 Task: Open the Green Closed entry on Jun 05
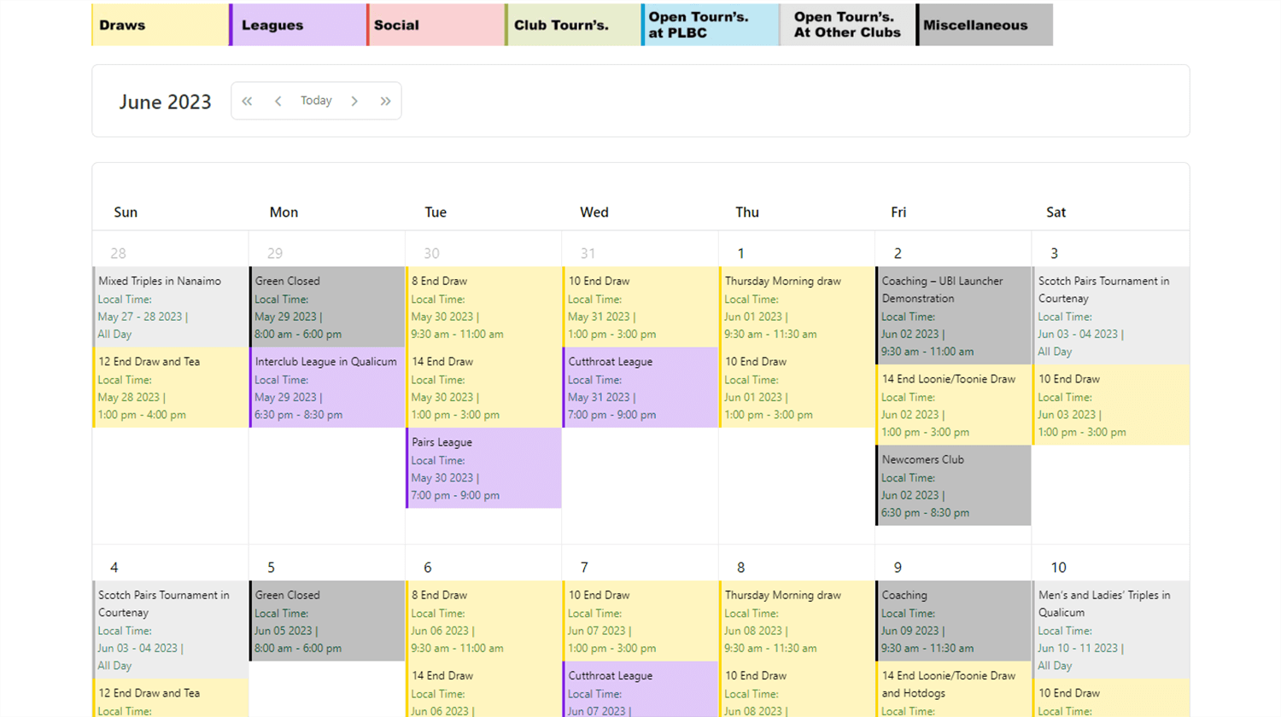pos(326,621)
